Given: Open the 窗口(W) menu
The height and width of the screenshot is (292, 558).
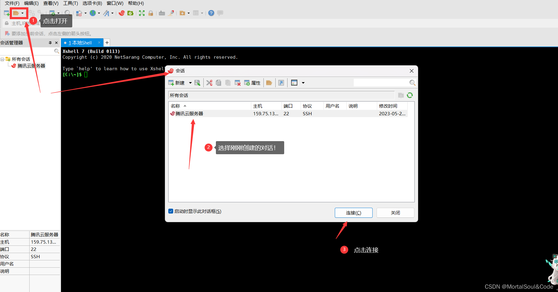Looking at the screenshot, I should tap(115, 3).
